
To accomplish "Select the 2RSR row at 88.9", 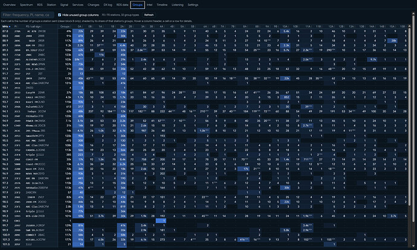I will pyautogui.click(x=204, y=40).
